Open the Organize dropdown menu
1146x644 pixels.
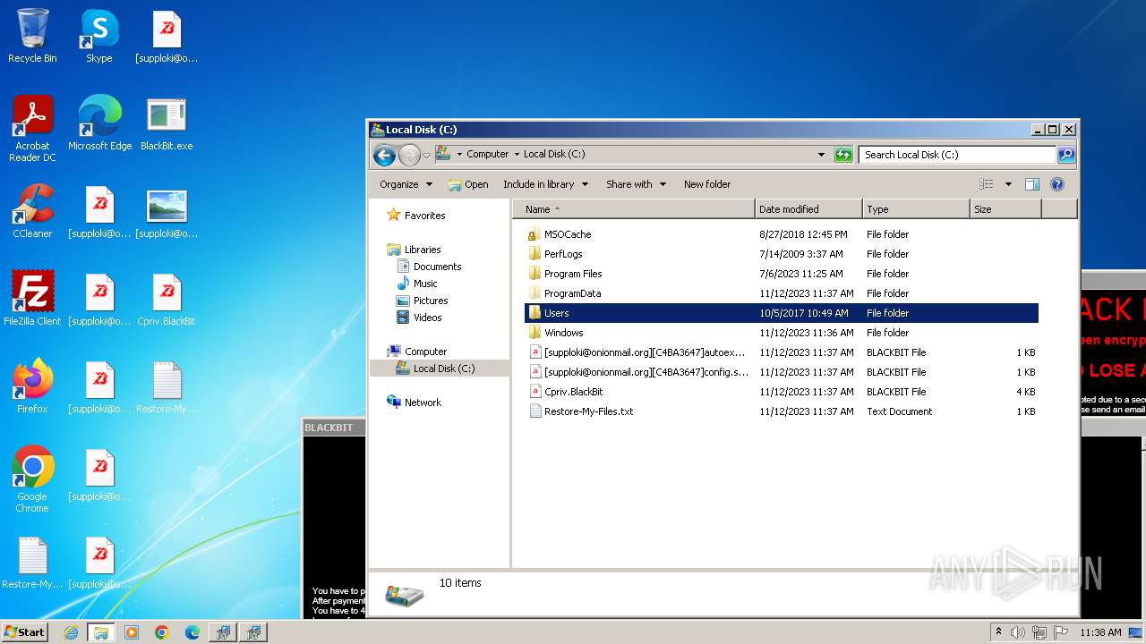coord(406,184)
